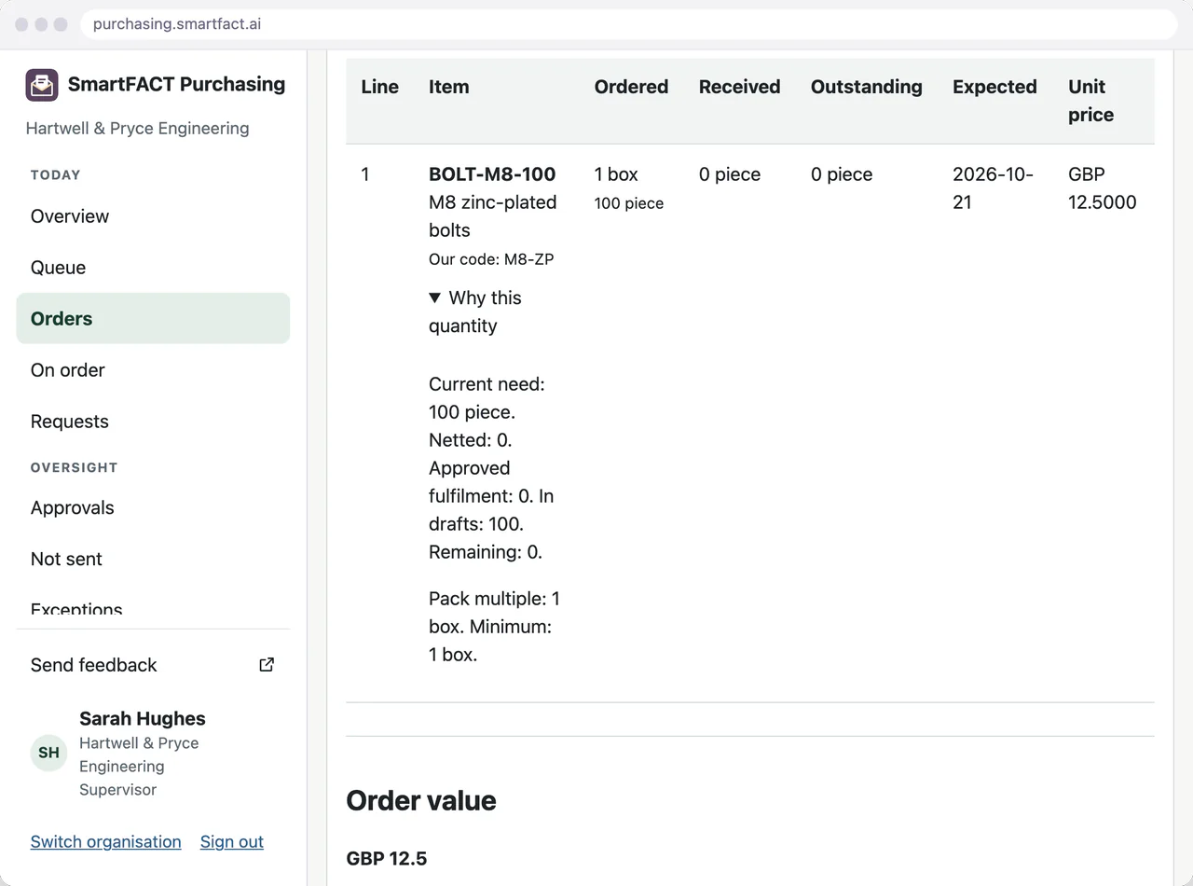The height and width of the screenshot is (886, 1193).
Task: Click the 1 box ordered quantity
Action: 615,174
